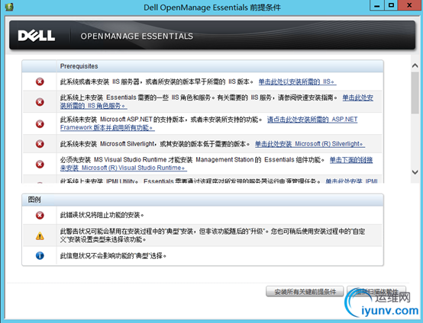
Task: Click the text 此信息状况不会影响功能的"典型"选择
Action: click(x=113, y=256)
